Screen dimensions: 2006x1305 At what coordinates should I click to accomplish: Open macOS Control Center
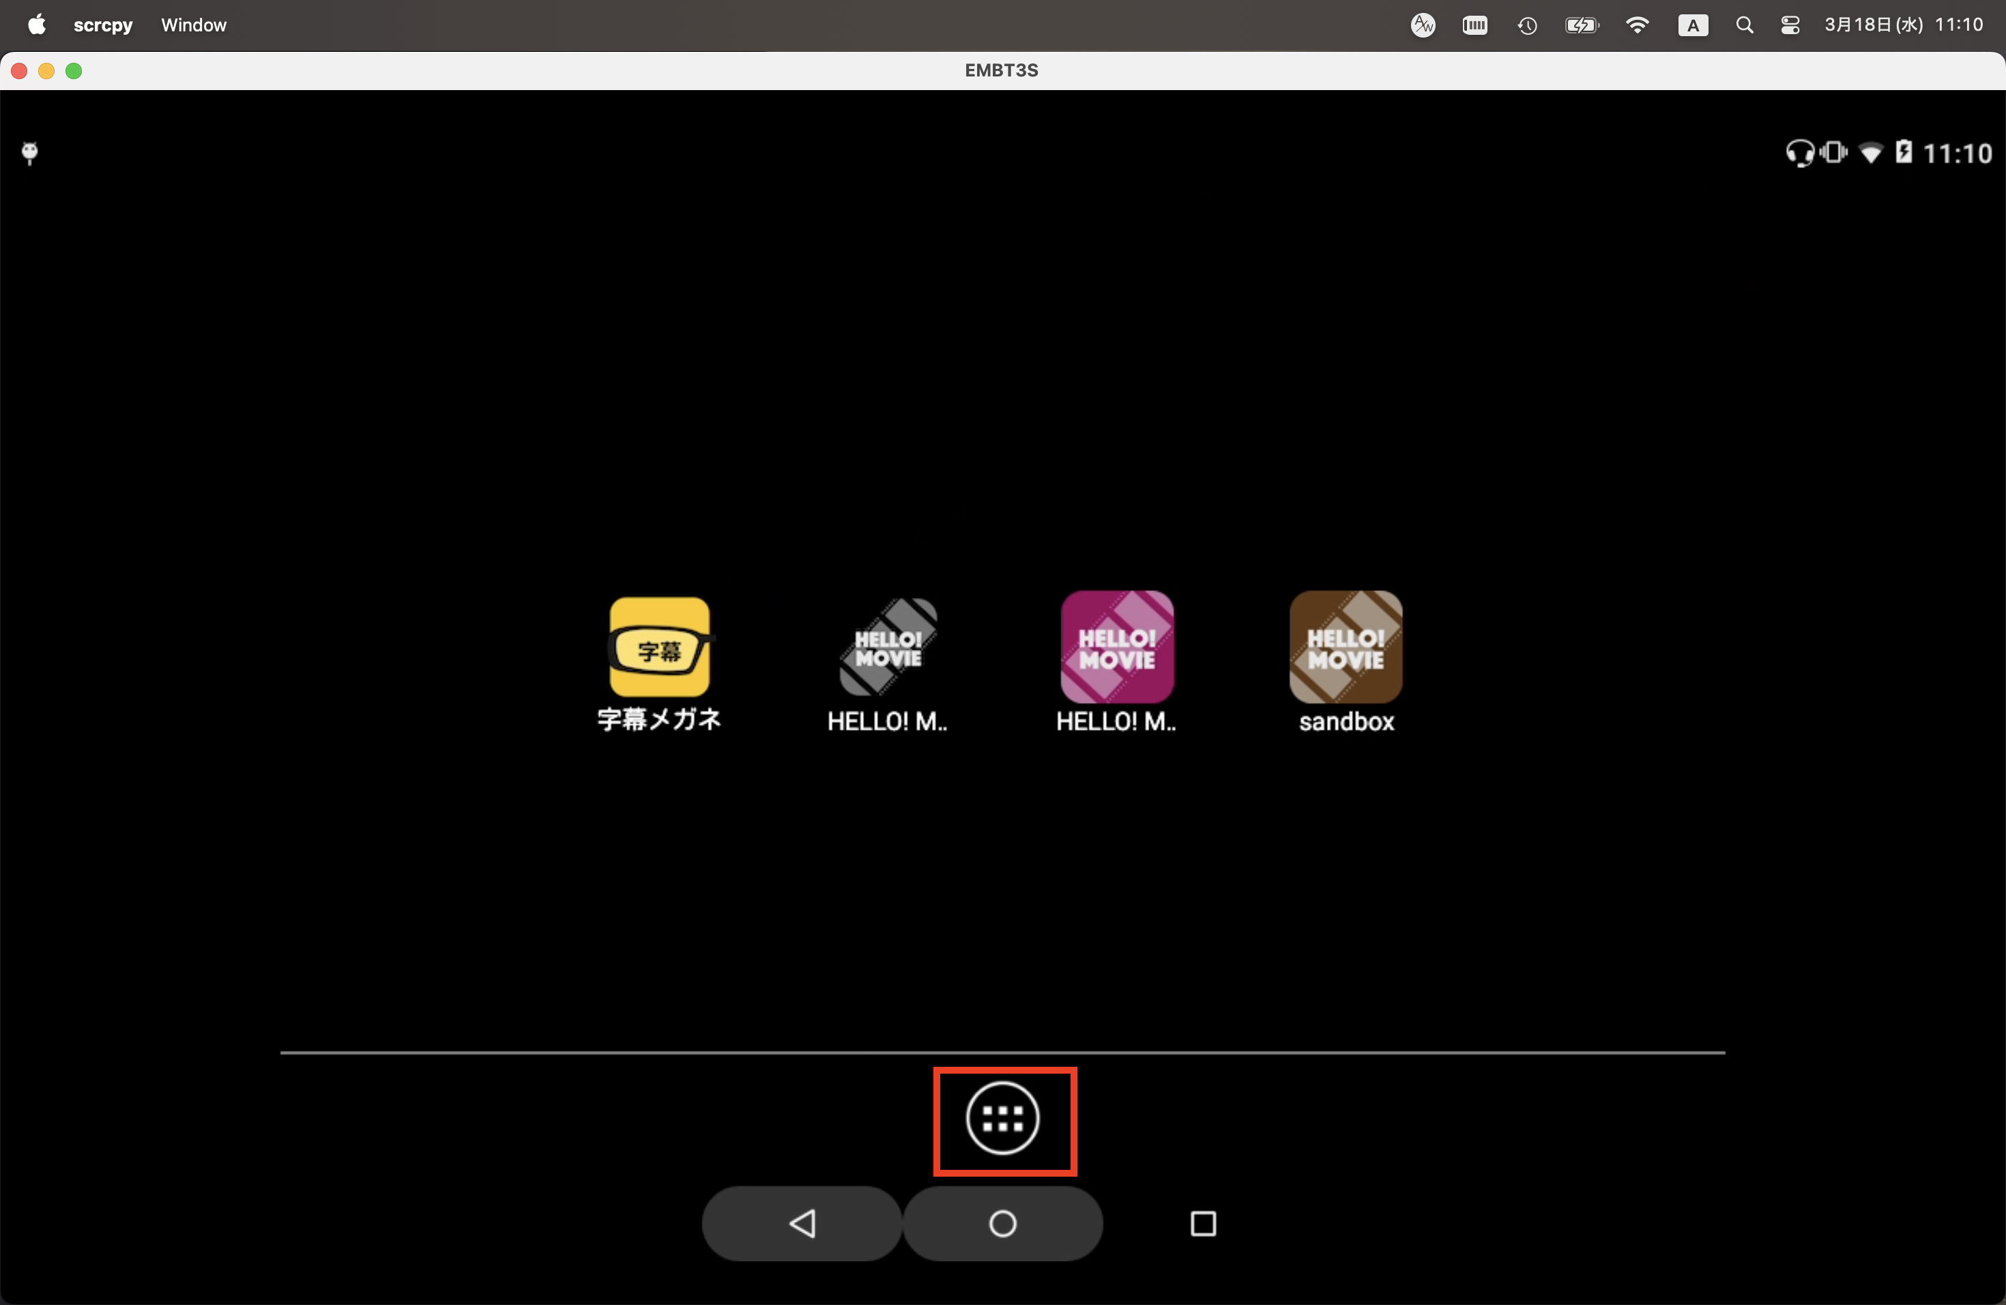[x=1790, y=25]
